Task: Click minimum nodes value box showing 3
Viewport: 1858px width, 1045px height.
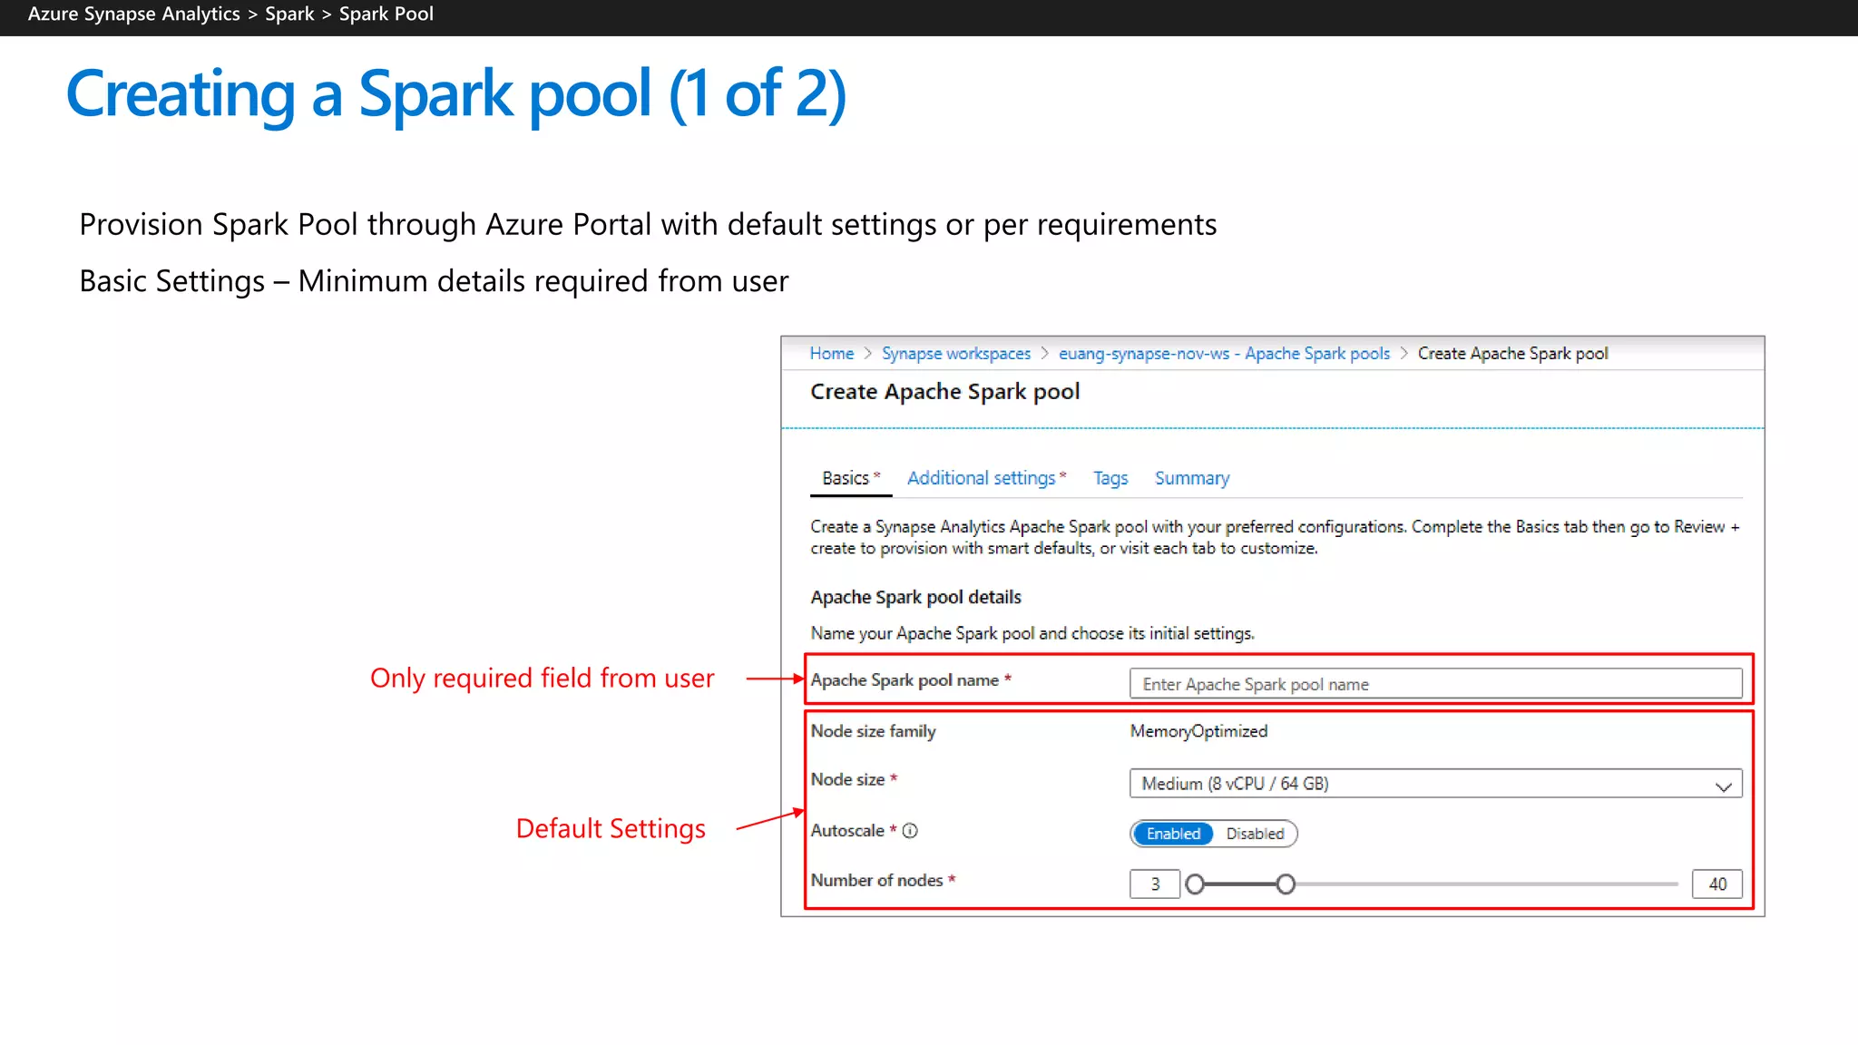Action: (1154, 884)
